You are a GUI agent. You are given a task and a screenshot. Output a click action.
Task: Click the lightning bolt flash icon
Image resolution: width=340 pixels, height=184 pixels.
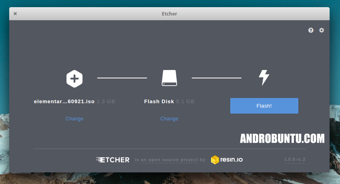[x=264, y=78]
